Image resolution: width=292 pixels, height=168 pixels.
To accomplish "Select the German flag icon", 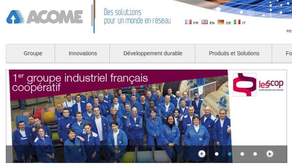I will point(221,22).
